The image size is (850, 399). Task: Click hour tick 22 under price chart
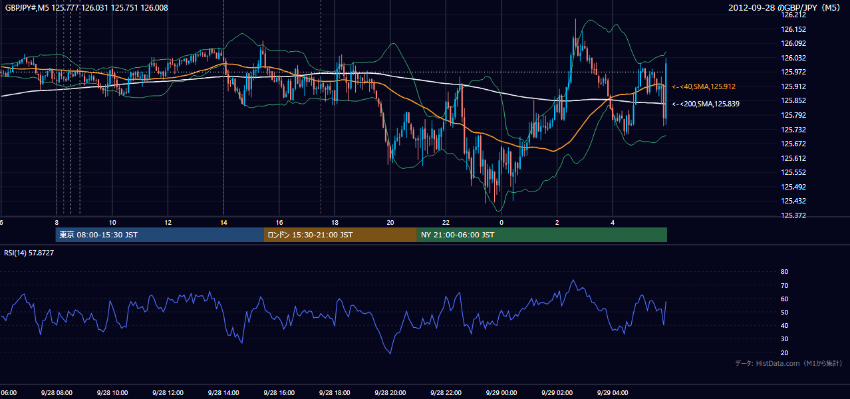[x=446, y=222]
